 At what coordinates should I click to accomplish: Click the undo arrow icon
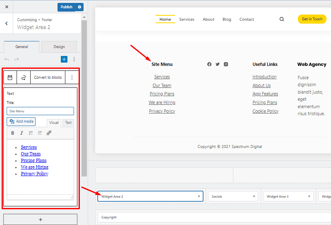(x=7, y=59)
